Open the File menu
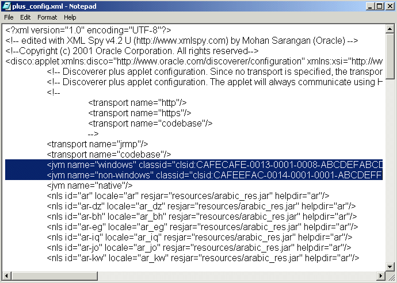Screen dimensions: 397x283 pos(9,17)
